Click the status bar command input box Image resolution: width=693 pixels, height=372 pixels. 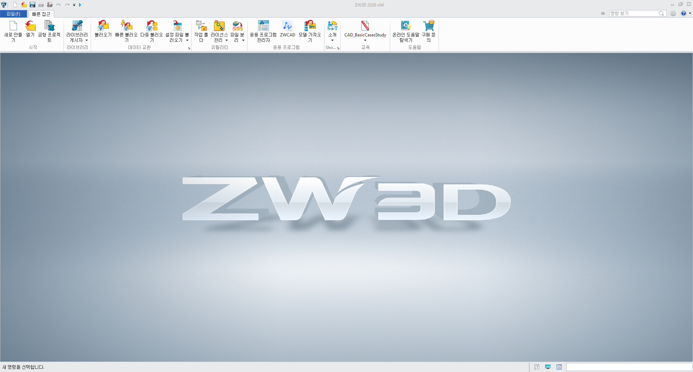tap(629, 367)
